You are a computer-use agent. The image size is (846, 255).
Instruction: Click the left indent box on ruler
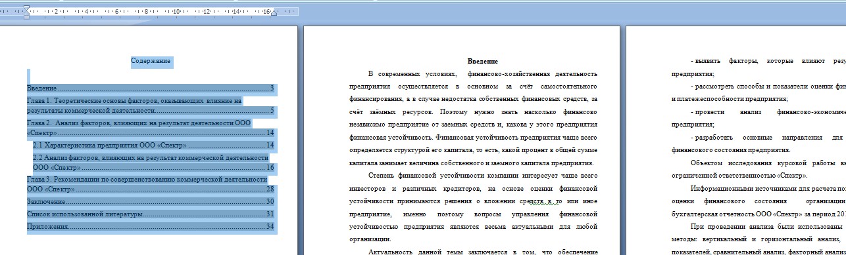pos(26,17)
